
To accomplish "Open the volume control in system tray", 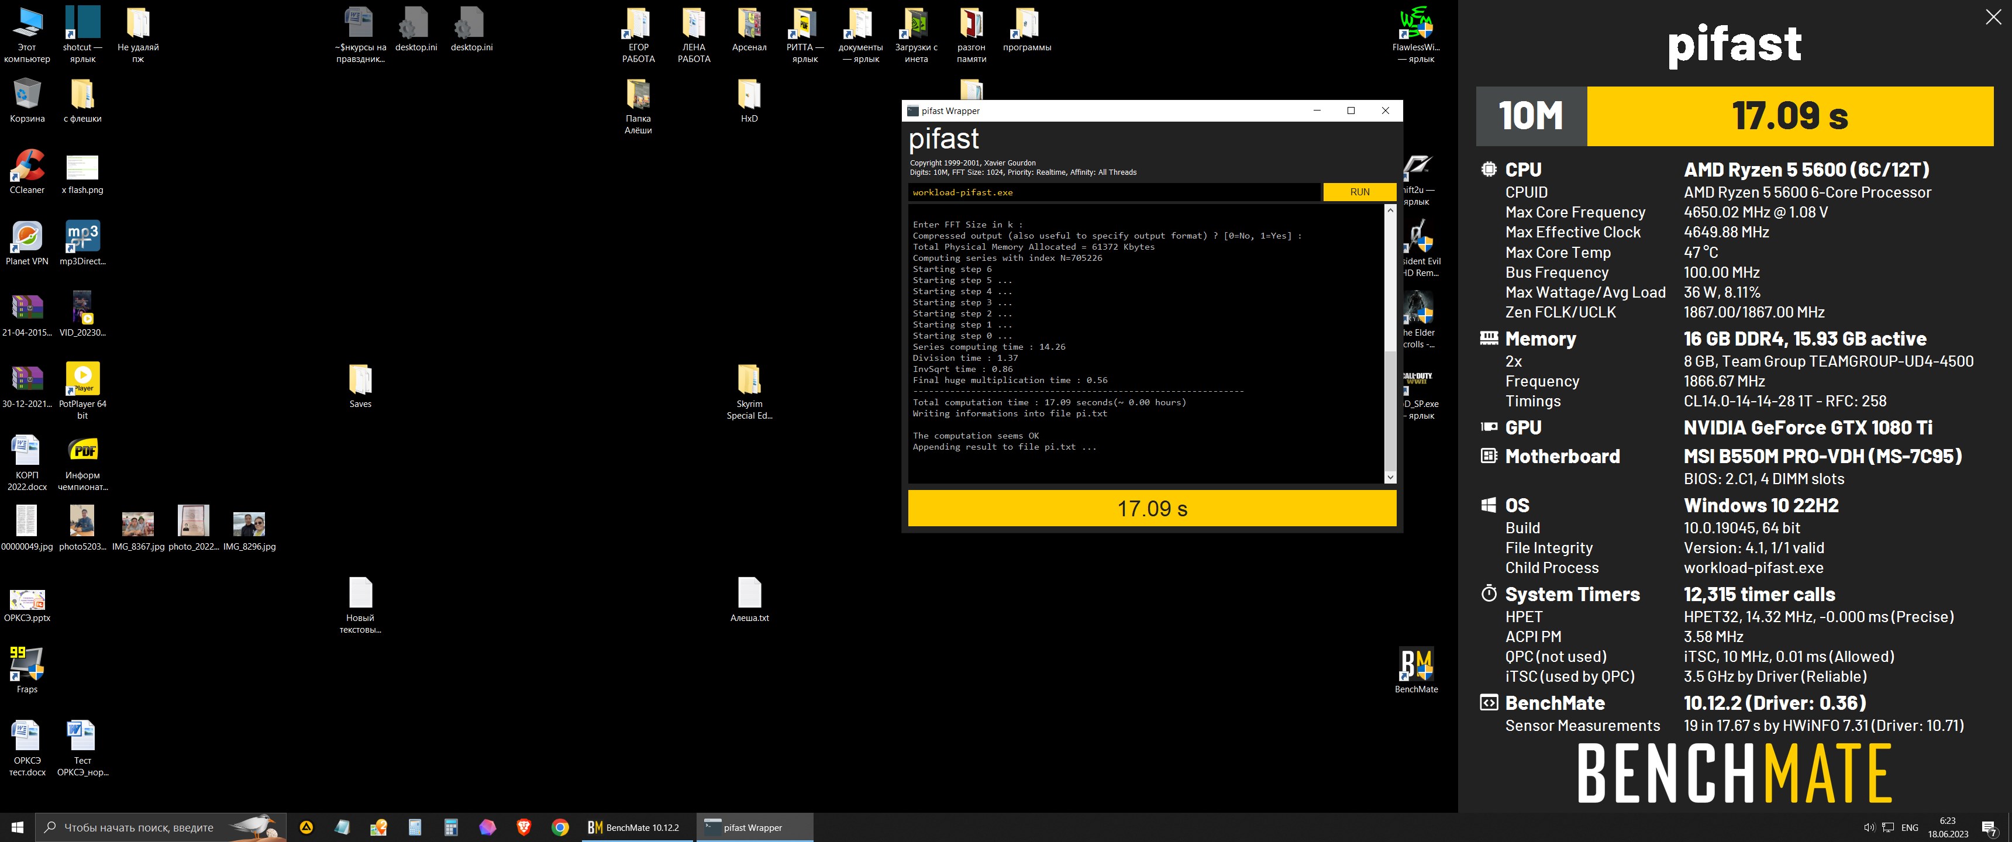I will click(x=1869, y=827).
